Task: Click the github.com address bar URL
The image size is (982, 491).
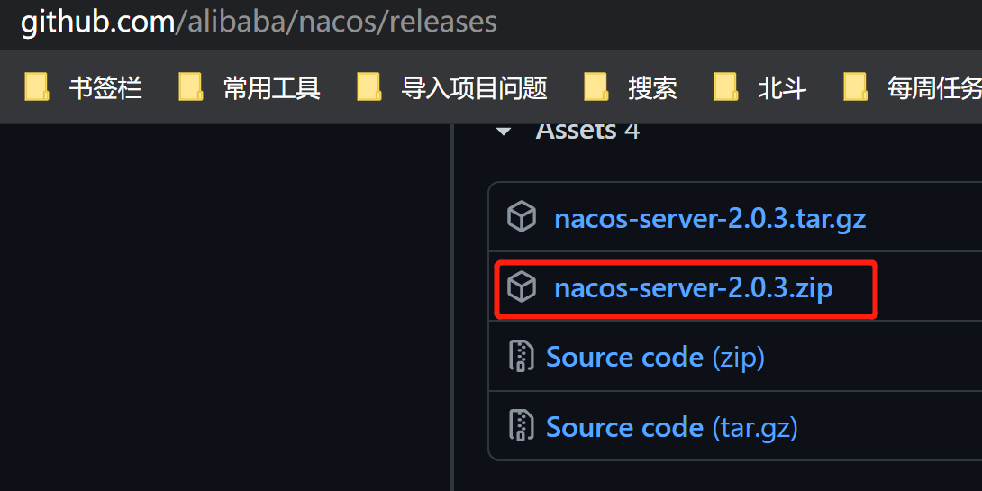Action: [259, 22]
